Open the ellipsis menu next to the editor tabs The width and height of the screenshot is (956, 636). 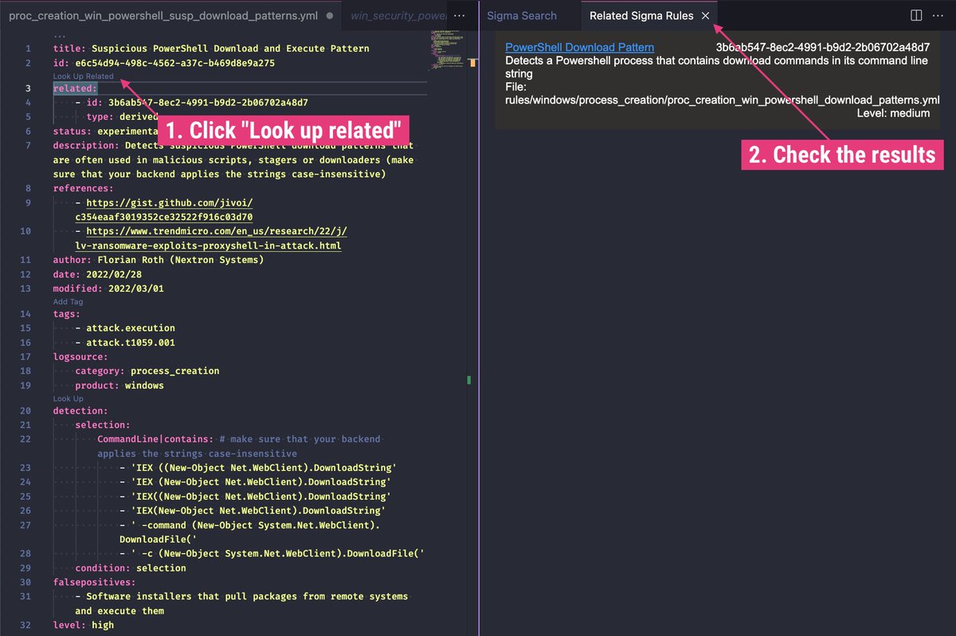tap(459, 15)
